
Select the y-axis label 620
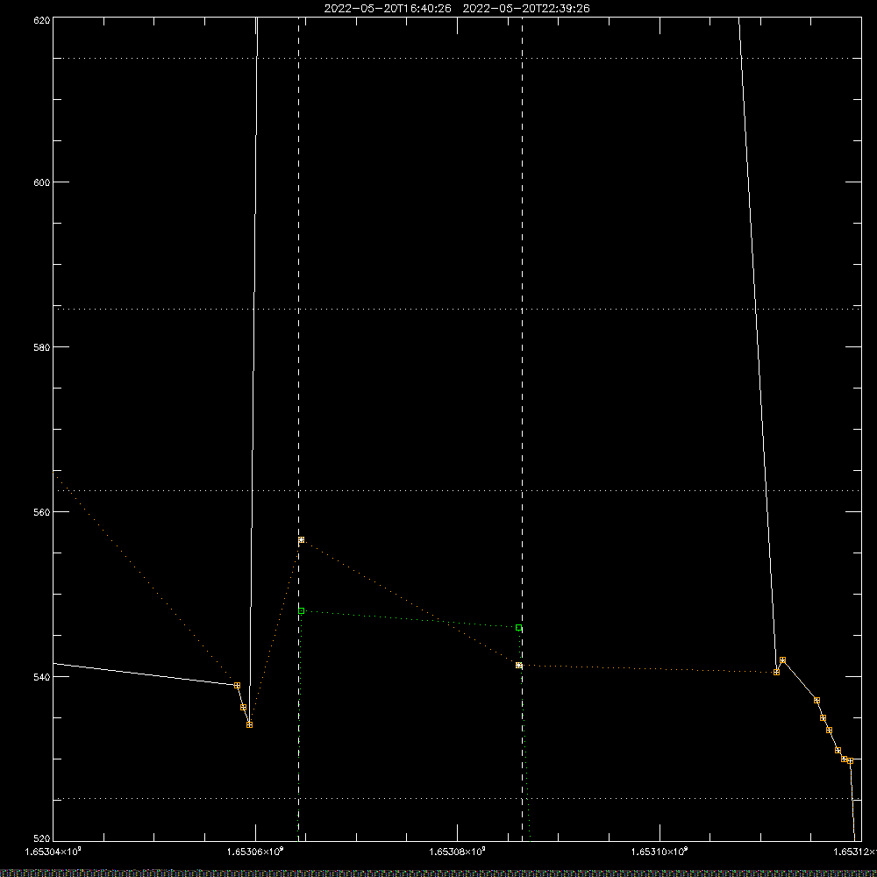(42, 20)
